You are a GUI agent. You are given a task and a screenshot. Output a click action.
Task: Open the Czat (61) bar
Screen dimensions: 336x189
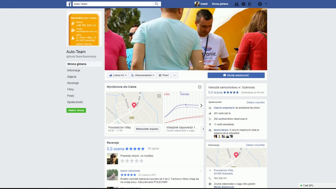(317, 186)
